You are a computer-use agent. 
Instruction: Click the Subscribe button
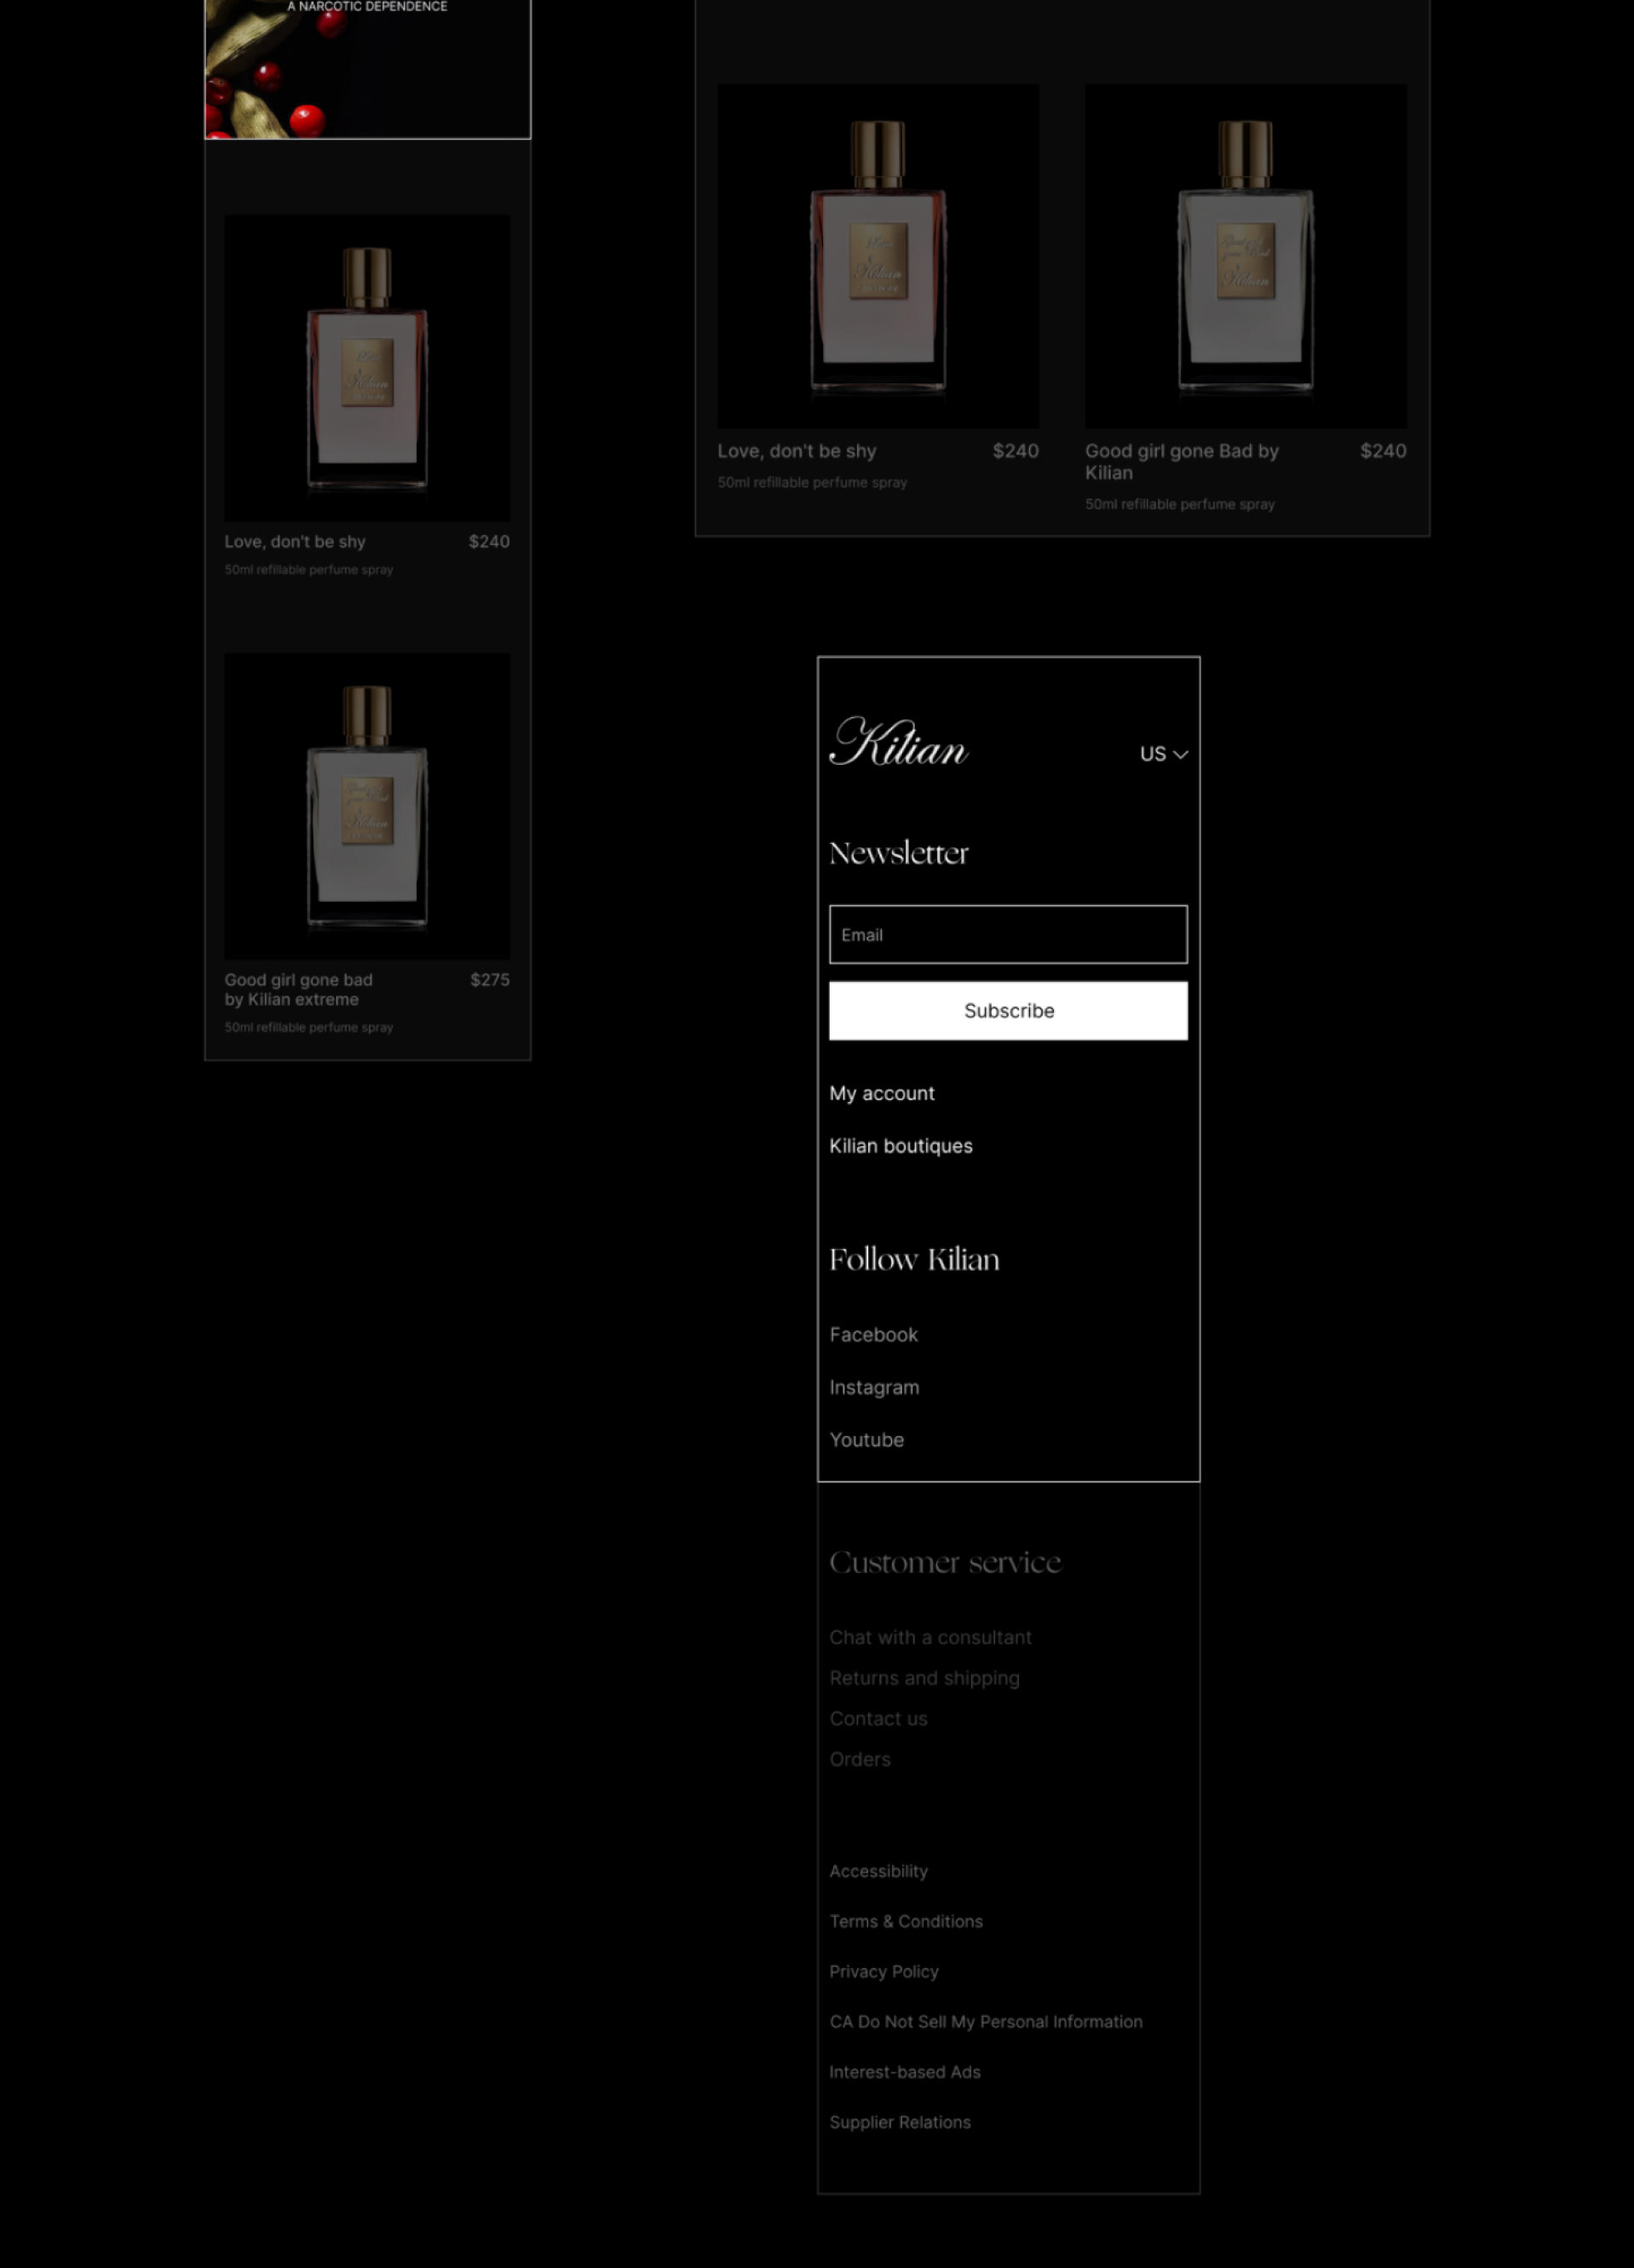[x=1007, y=1010]
